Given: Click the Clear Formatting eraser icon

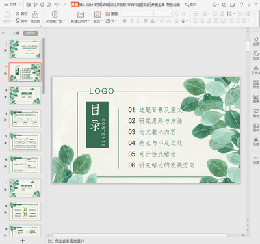Looking at the screenshot, I should coord(177,21).
